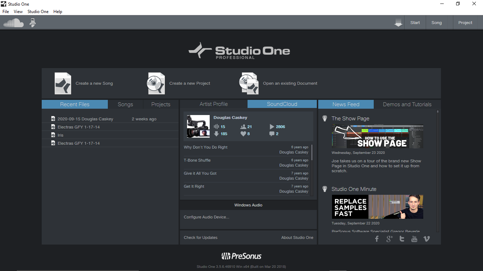The height and width of the screenshot is (271, 483).
Task: Open the View menu
Action: 18,12
